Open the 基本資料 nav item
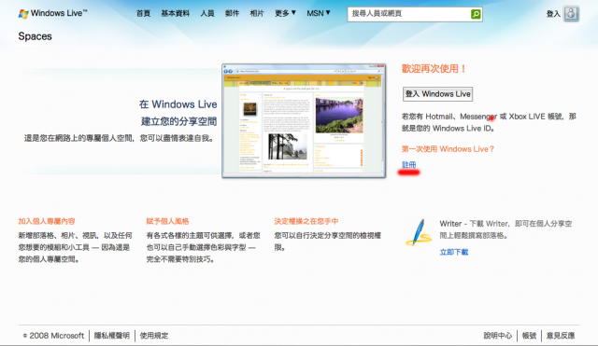 click(x=175, y=13)
